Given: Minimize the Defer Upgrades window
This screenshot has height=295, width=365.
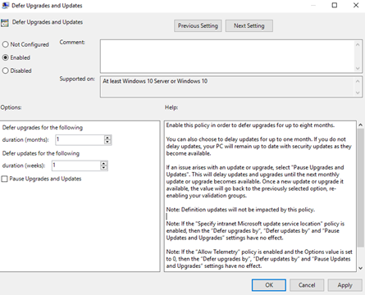Looking at the screenshot, I should tap(313, 5).
